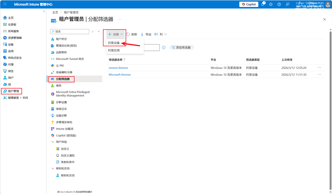332x194 pixels.
Task: Click info icon beside search field
Action: pos(164,48)
